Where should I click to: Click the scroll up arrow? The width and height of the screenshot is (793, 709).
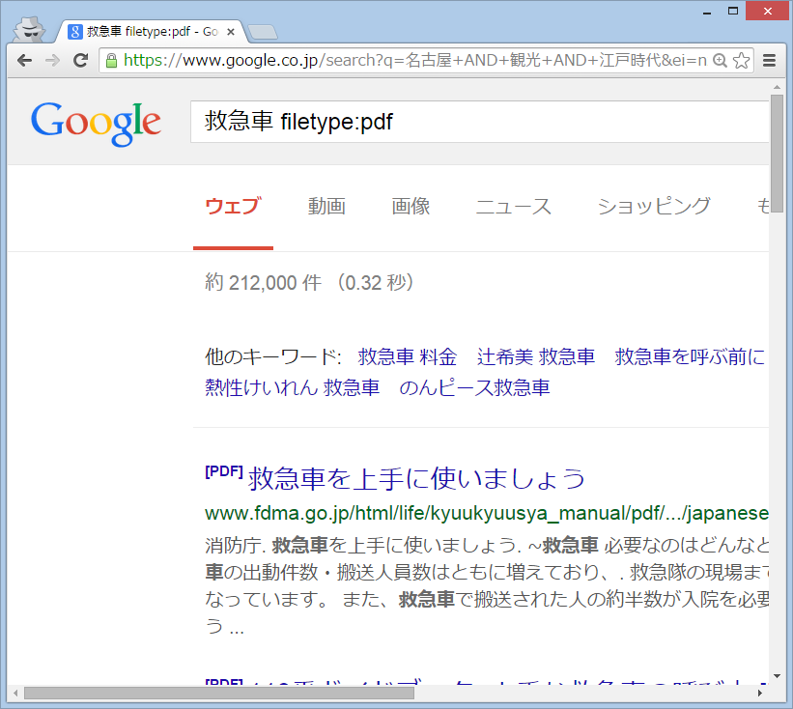[777, 87]
